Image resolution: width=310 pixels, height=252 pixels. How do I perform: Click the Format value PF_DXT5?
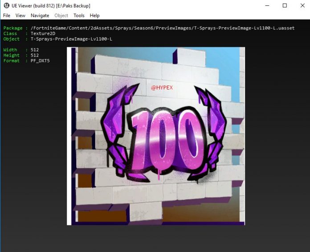click(40, 61)
